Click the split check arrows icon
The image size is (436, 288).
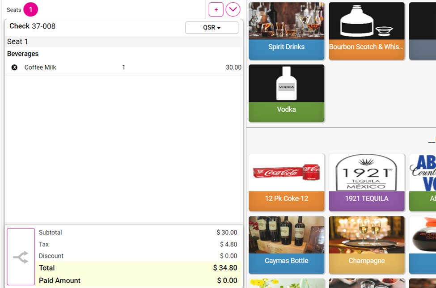[21, 257]
